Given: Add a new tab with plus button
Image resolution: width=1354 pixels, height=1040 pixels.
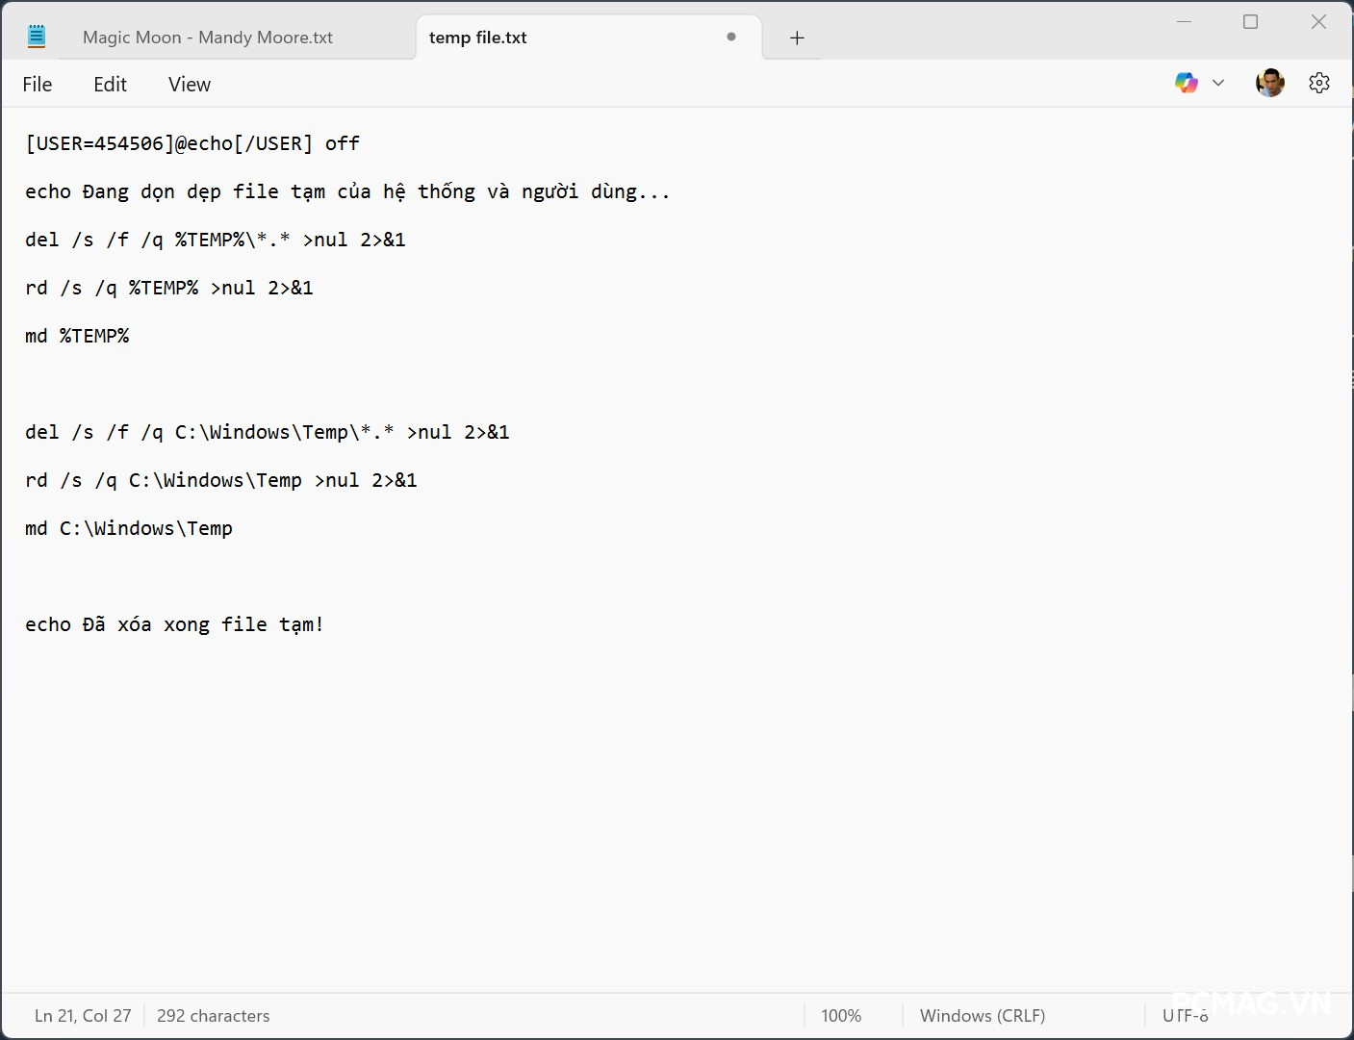Looking at the screenshot, I should tap(797, 38).
